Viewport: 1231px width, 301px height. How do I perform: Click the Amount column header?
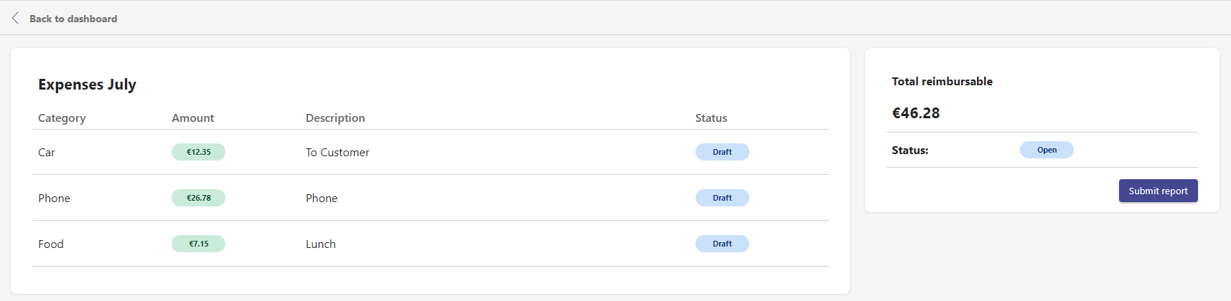(193, 118)
